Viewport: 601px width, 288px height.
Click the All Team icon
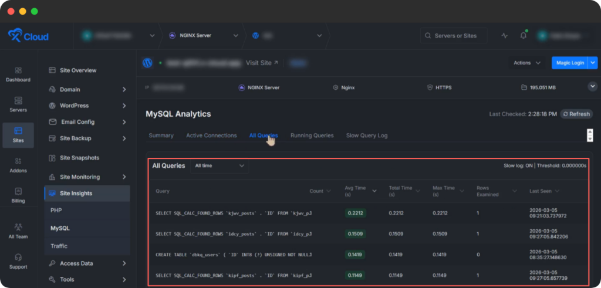pos(18,231)
